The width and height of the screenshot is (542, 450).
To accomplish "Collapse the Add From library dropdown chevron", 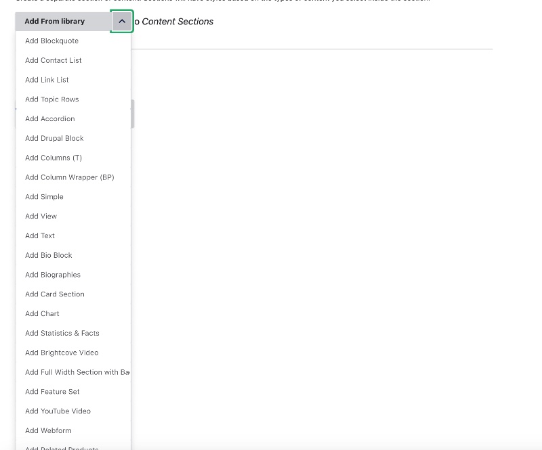I will click(x=122, y=21).
